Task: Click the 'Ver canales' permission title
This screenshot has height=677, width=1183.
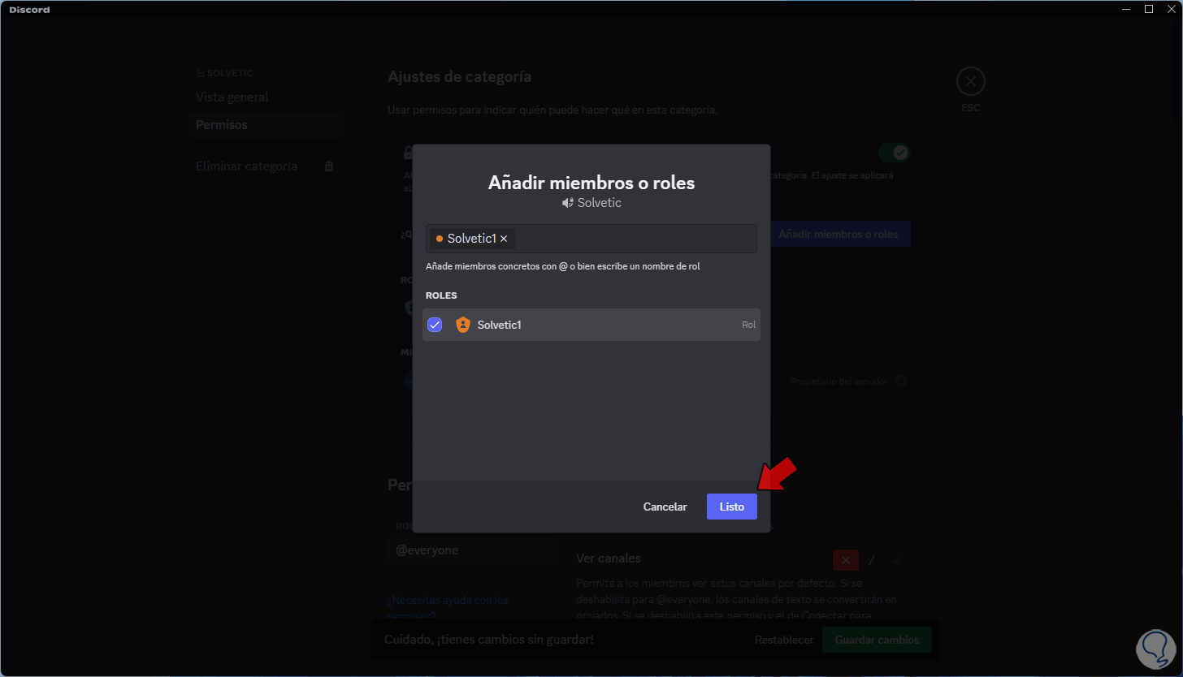Action: coord(609,558)
